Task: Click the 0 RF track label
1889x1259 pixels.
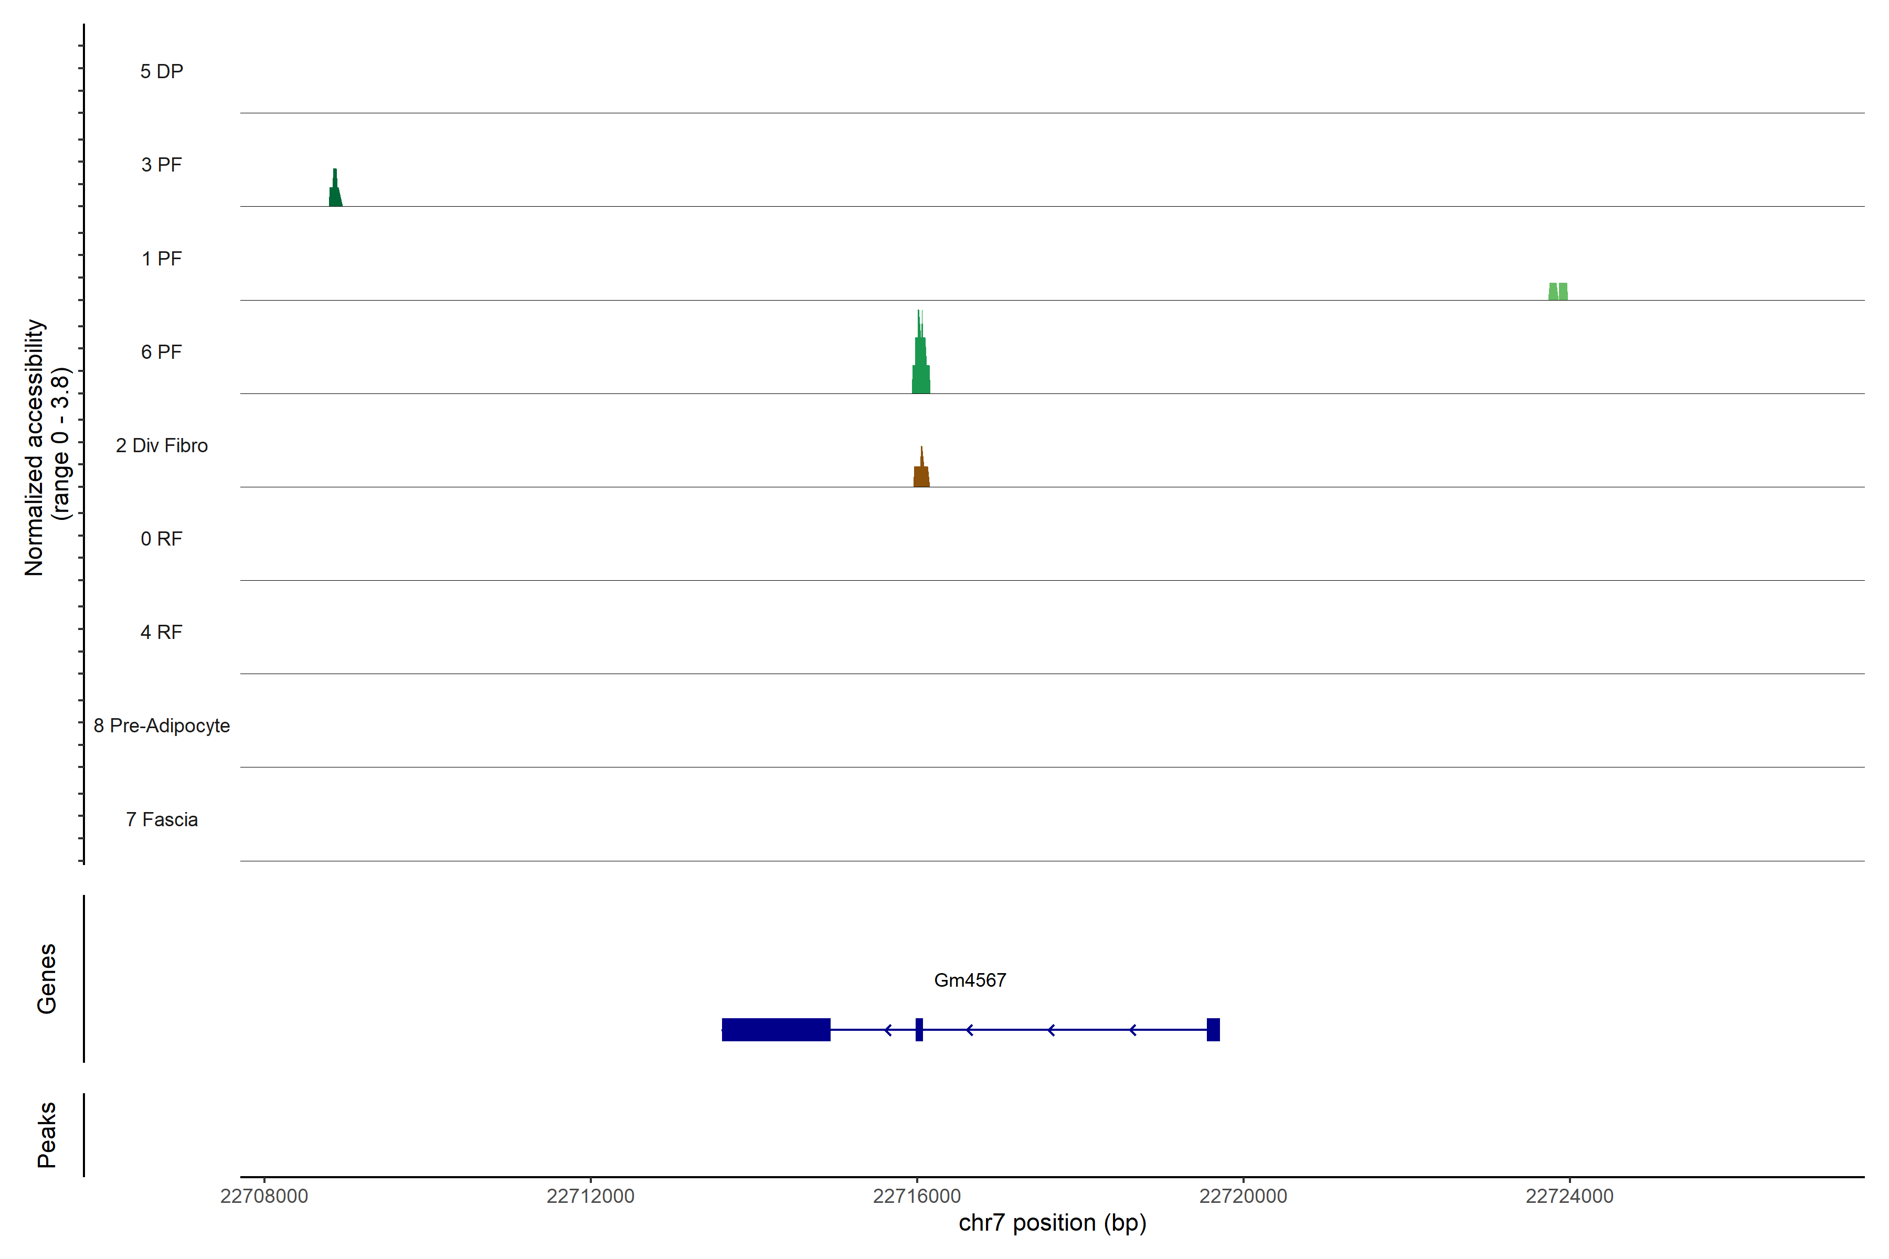Action: pos(162,539)
